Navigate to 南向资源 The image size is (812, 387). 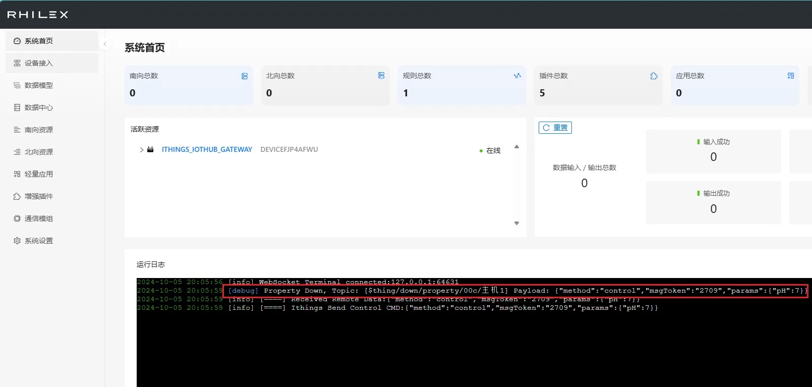pos(39,130)
